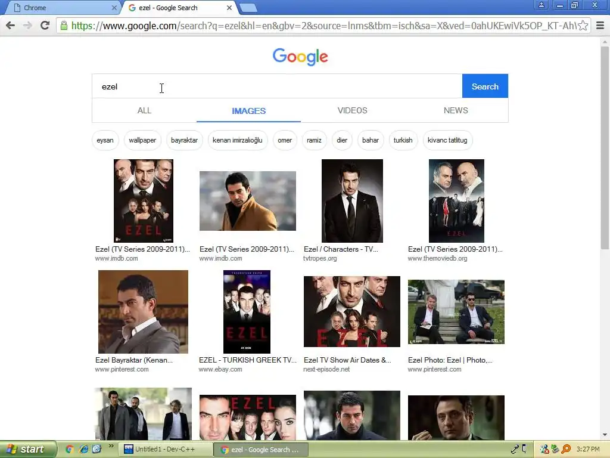Close the ezel - Google Search tab
Screen dimensions: 610x458
pos(229,8)
